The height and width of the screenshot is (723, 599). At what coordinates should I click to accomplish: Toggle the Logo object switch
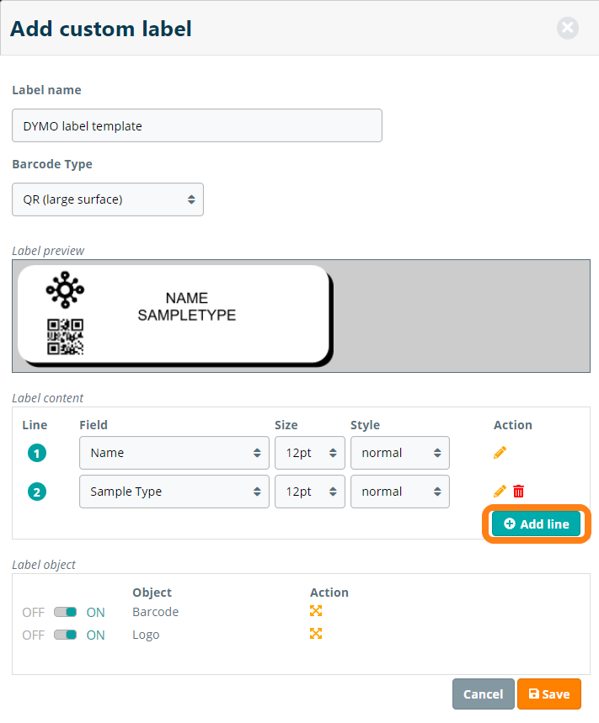[66, 635]
